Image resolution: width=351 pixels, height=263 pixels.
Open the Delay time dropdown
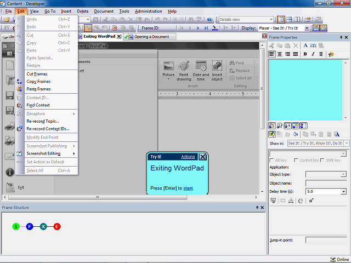click(343, 191)
